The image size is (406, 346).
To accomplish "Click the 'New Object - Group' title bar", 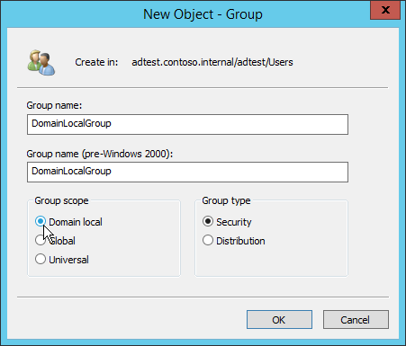I will pos(203,14).
